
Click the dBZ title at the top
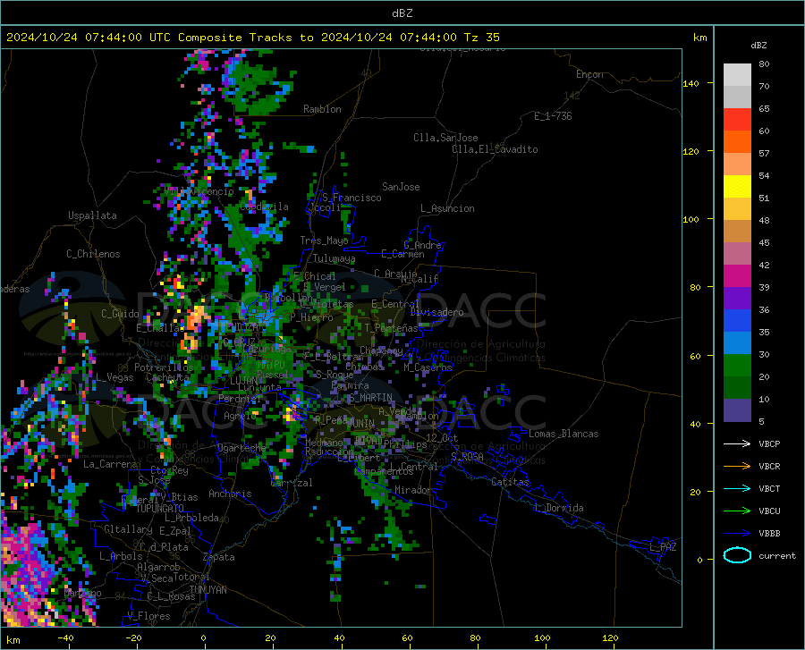point(402,13)
